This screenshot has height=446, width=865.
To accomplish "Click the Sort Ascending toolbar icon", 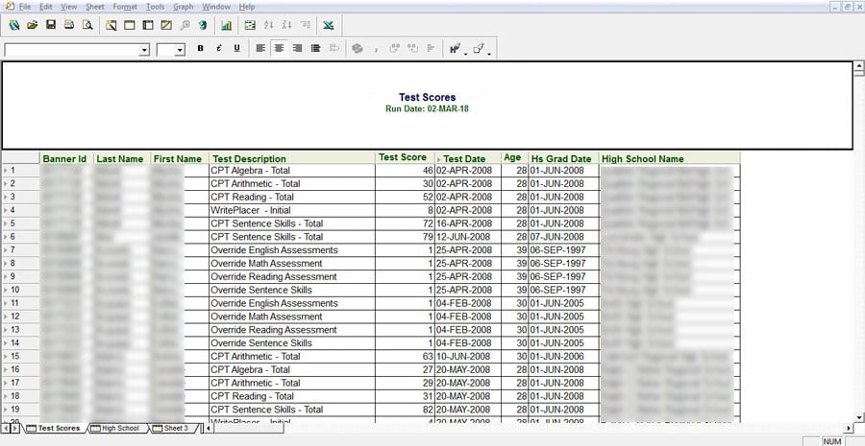I will coord(267,24).
